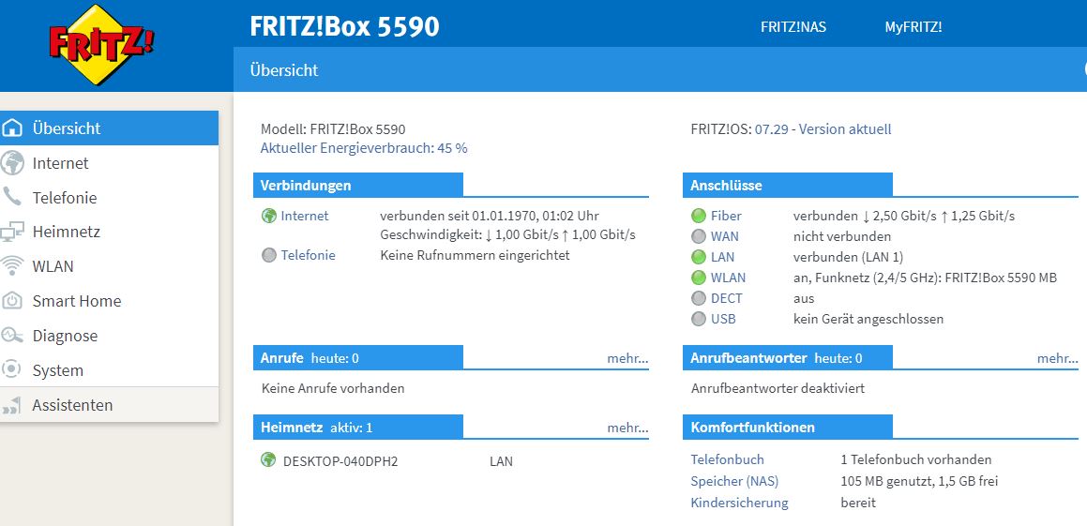Open the System sidebar menu
Viewport: 1087px width, 526px height.
(109, 370)
